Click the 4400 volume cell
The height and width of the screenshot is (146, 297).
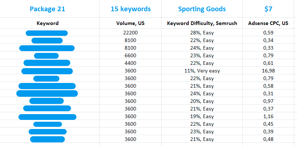(x=130, y=63)
